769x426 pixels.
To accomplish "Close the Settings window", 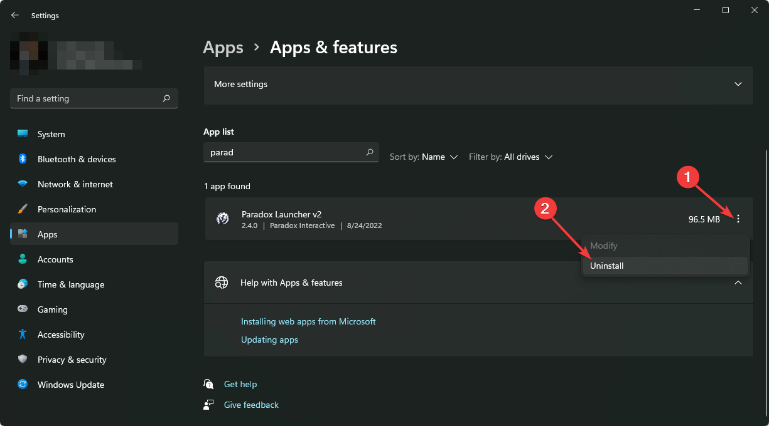I will 755,10.
